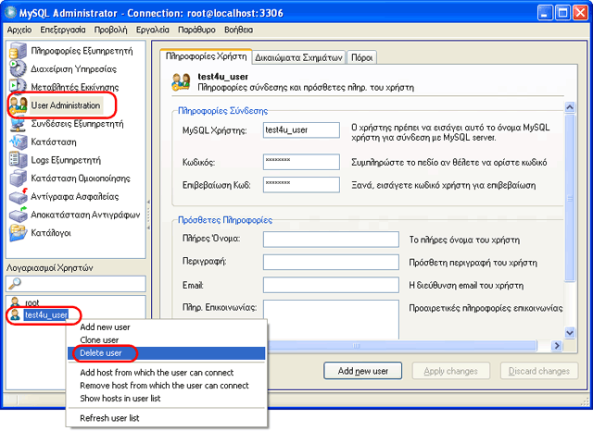The width and height of the screenshot is (593, 431).
Task: Click the Πληρ. Επικοινωνίας text area
Action: pyautogui.click(x=331, y=319)
